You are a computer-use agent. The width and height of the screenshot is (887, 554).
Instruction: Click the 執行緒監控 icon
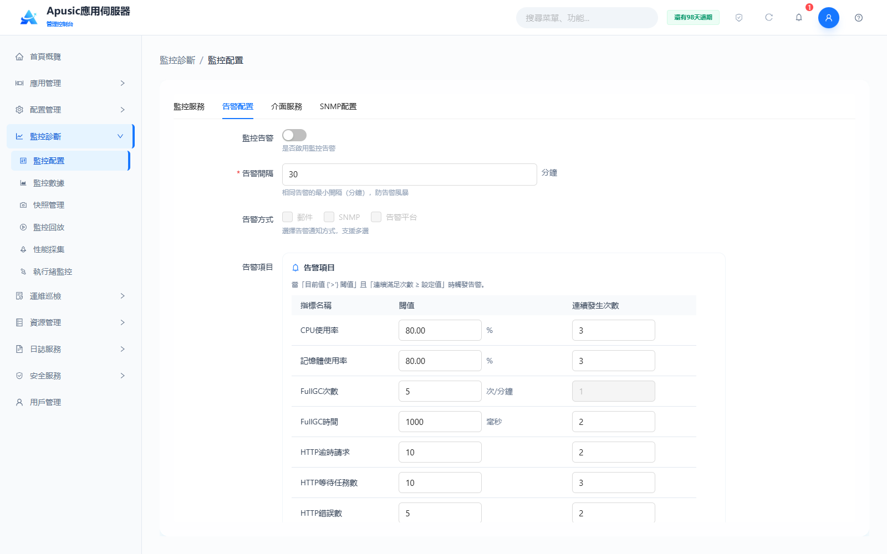(23, 271)
